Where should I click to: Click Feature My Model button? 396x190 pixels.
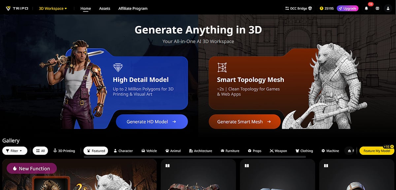[377, 151]
